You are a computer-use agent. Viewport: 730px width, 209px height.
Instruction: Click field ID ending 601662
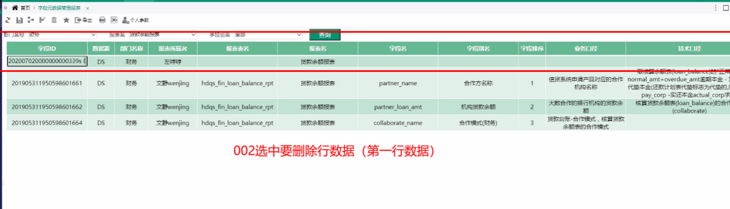[x=47, y=107]
